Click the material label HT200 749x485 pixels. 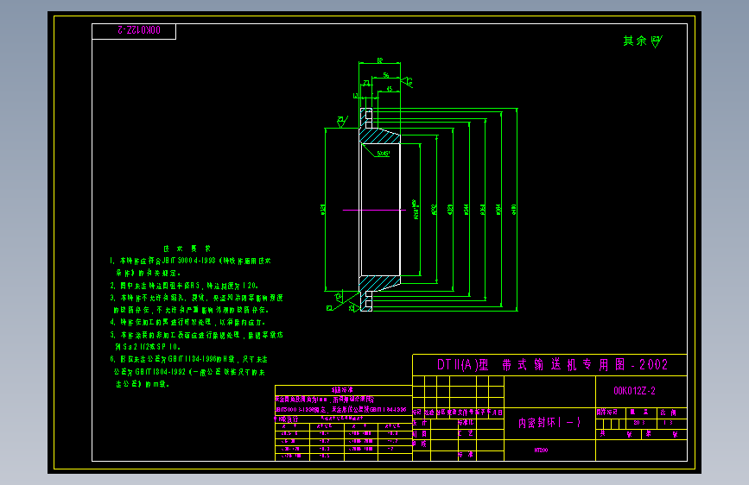(x=541, y=450)
